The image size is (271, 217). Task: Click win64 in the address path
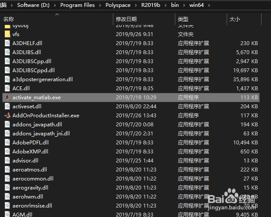(x=196, y=5)
